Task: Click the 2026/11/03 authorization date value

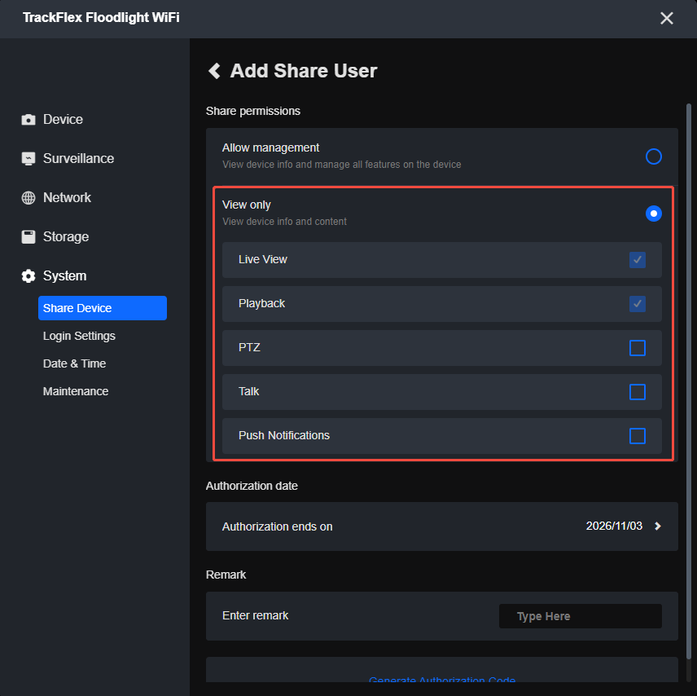Action: click(x=614, y=526)
